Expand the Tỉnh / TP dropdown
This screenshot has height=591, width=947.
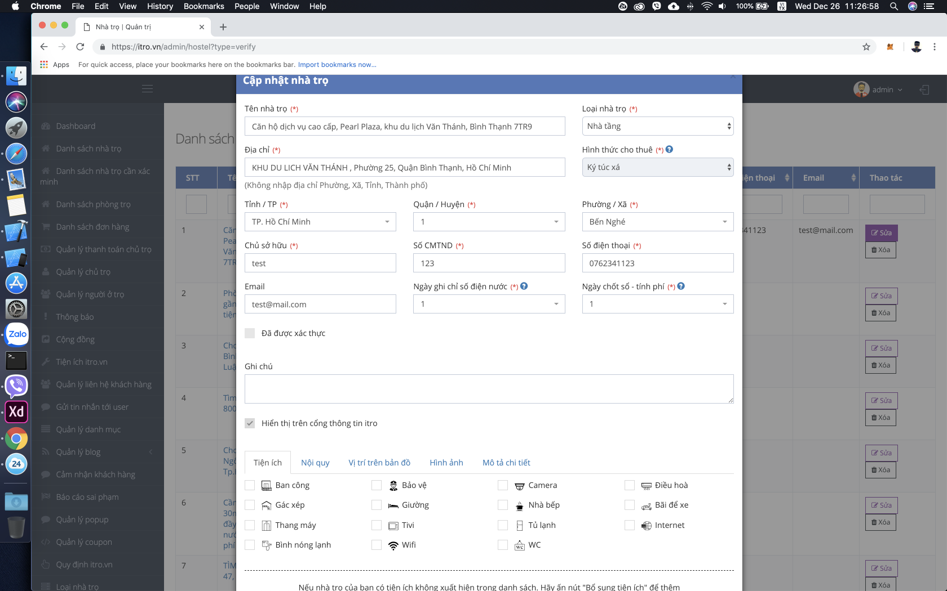(x=320, y=222)
